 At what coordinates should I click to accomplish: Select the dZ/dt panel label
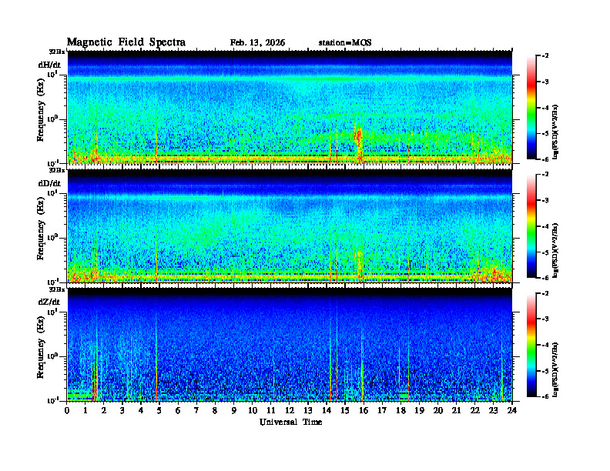click(49, 302)
